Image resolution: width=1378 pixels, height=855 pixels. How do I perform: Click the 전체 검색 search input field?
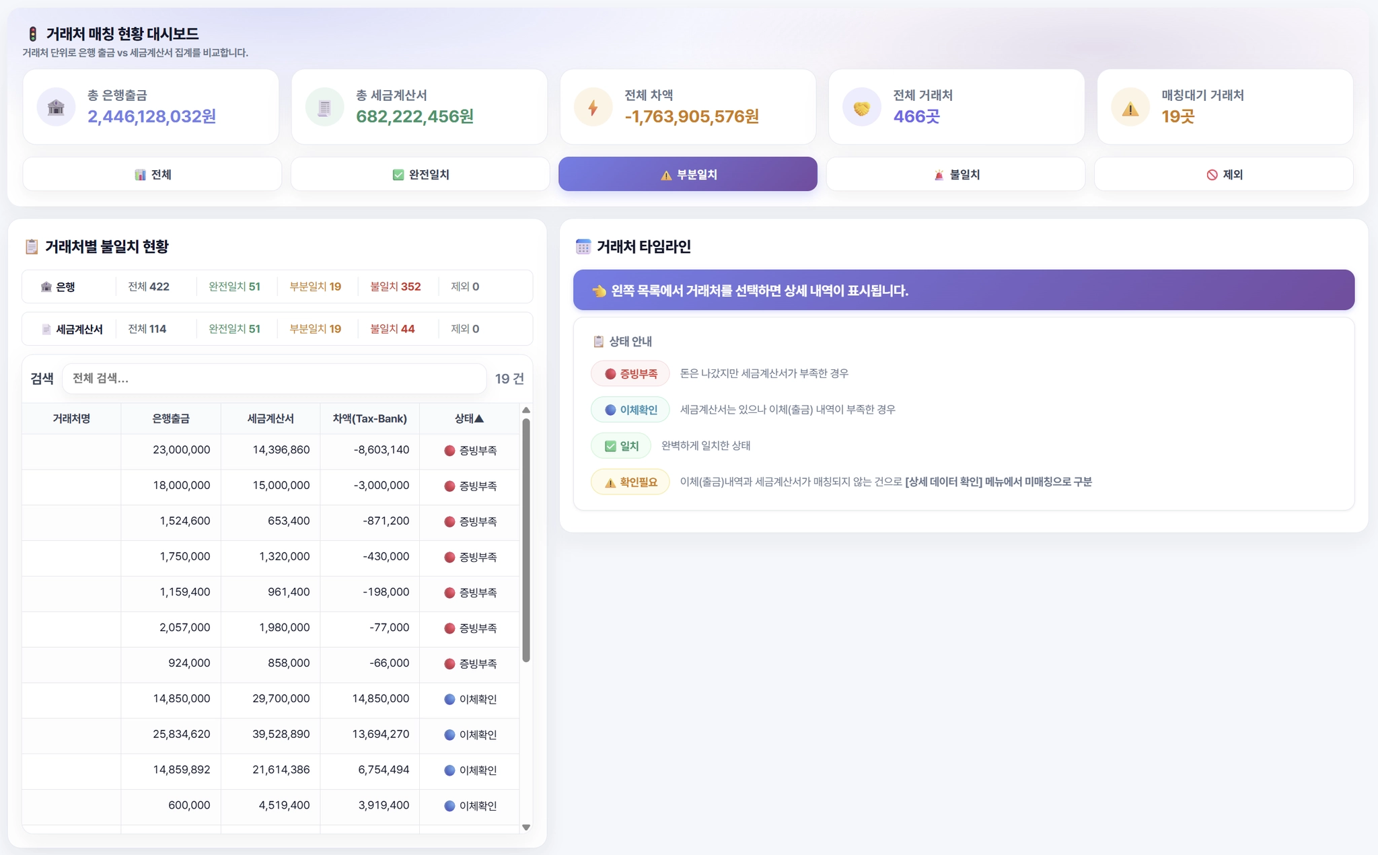point(274,379)
